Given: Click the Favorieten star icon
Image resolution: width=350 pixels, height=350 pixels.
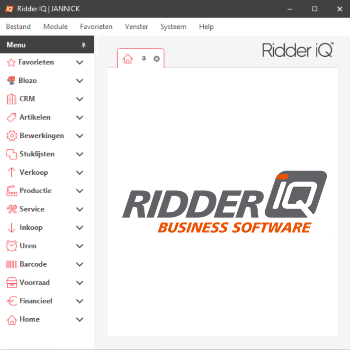Looking at the screenshot, I should [x=11, y=63].
